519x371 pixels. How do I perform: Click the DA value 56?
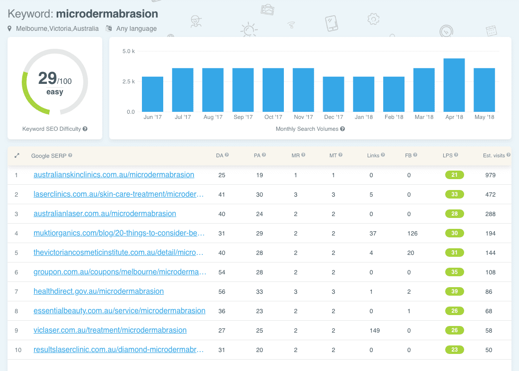[x=222, y=292]
